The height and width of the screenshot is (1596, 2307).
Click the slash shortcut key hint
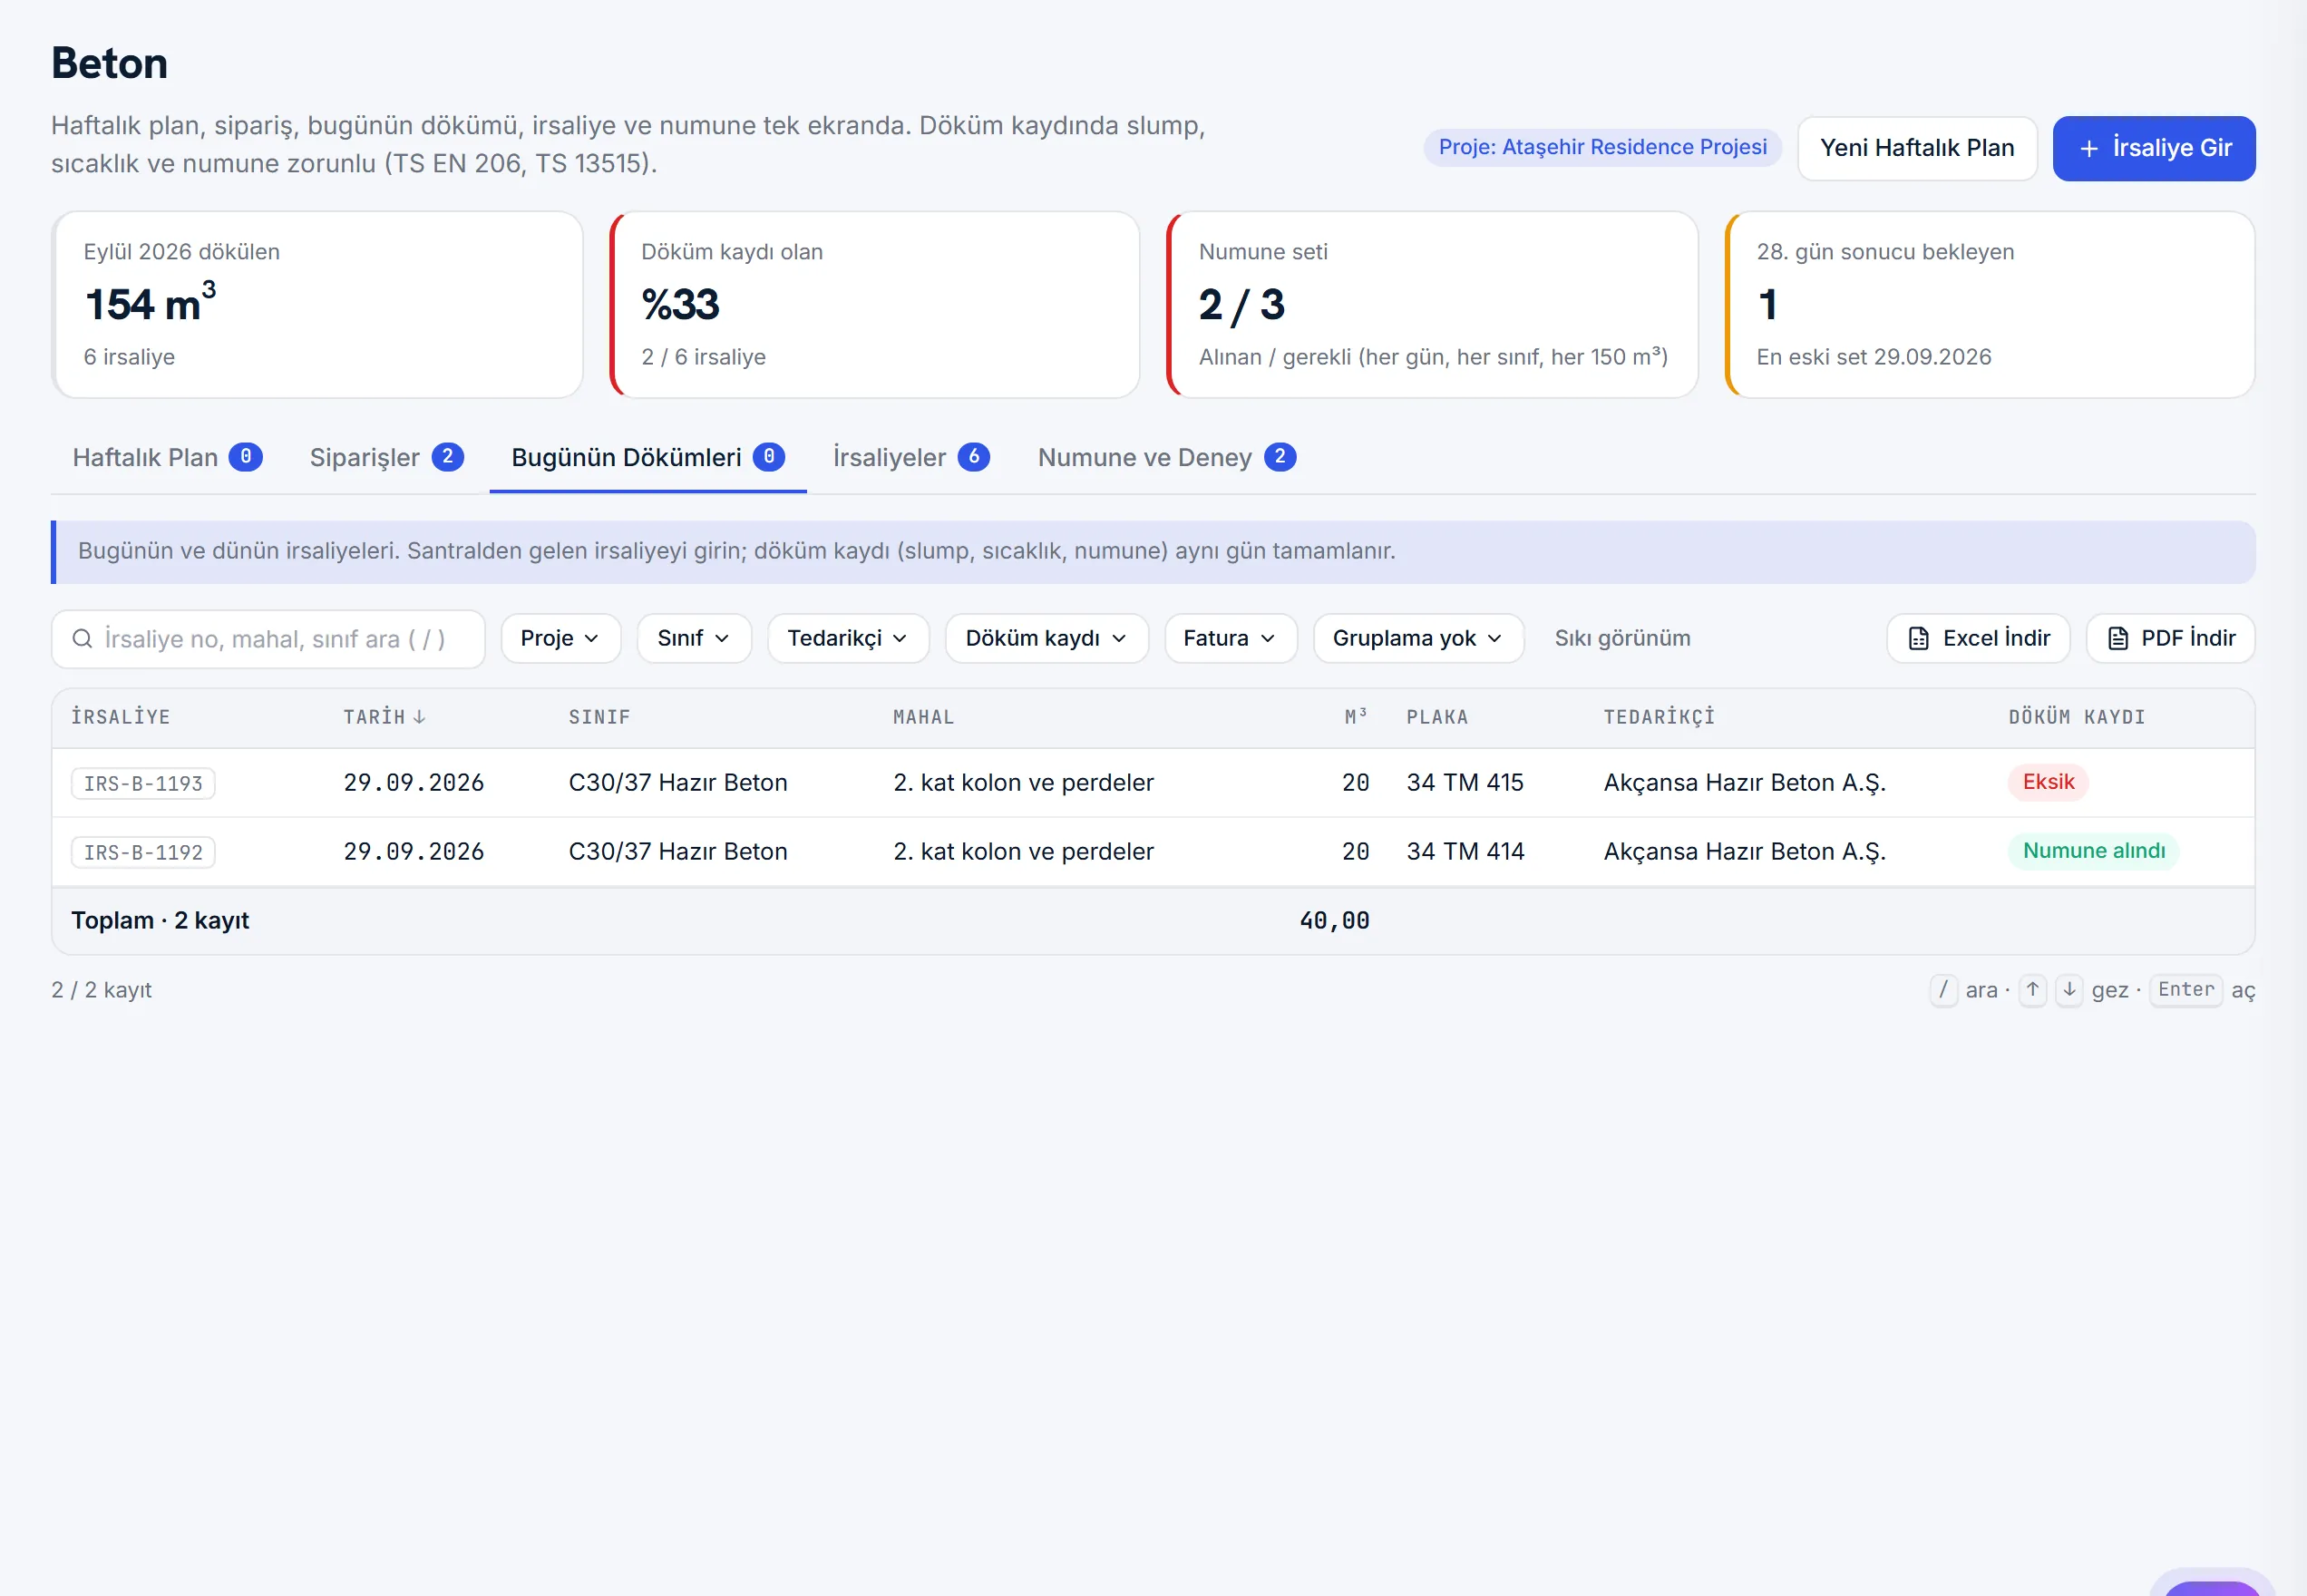(x=1943, y=989)
